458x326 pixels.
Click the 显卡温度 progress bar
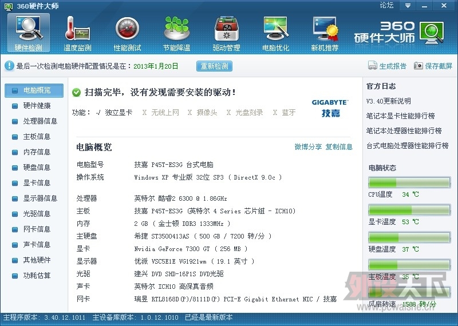[x=409, y=210]
